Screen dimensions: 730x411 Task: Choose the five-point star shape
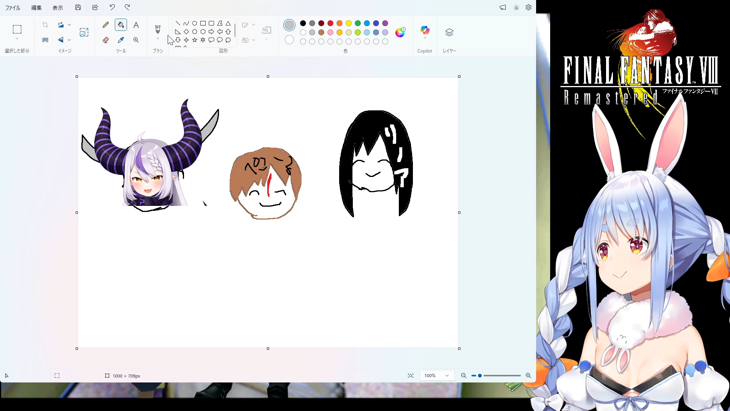(195, 40)
